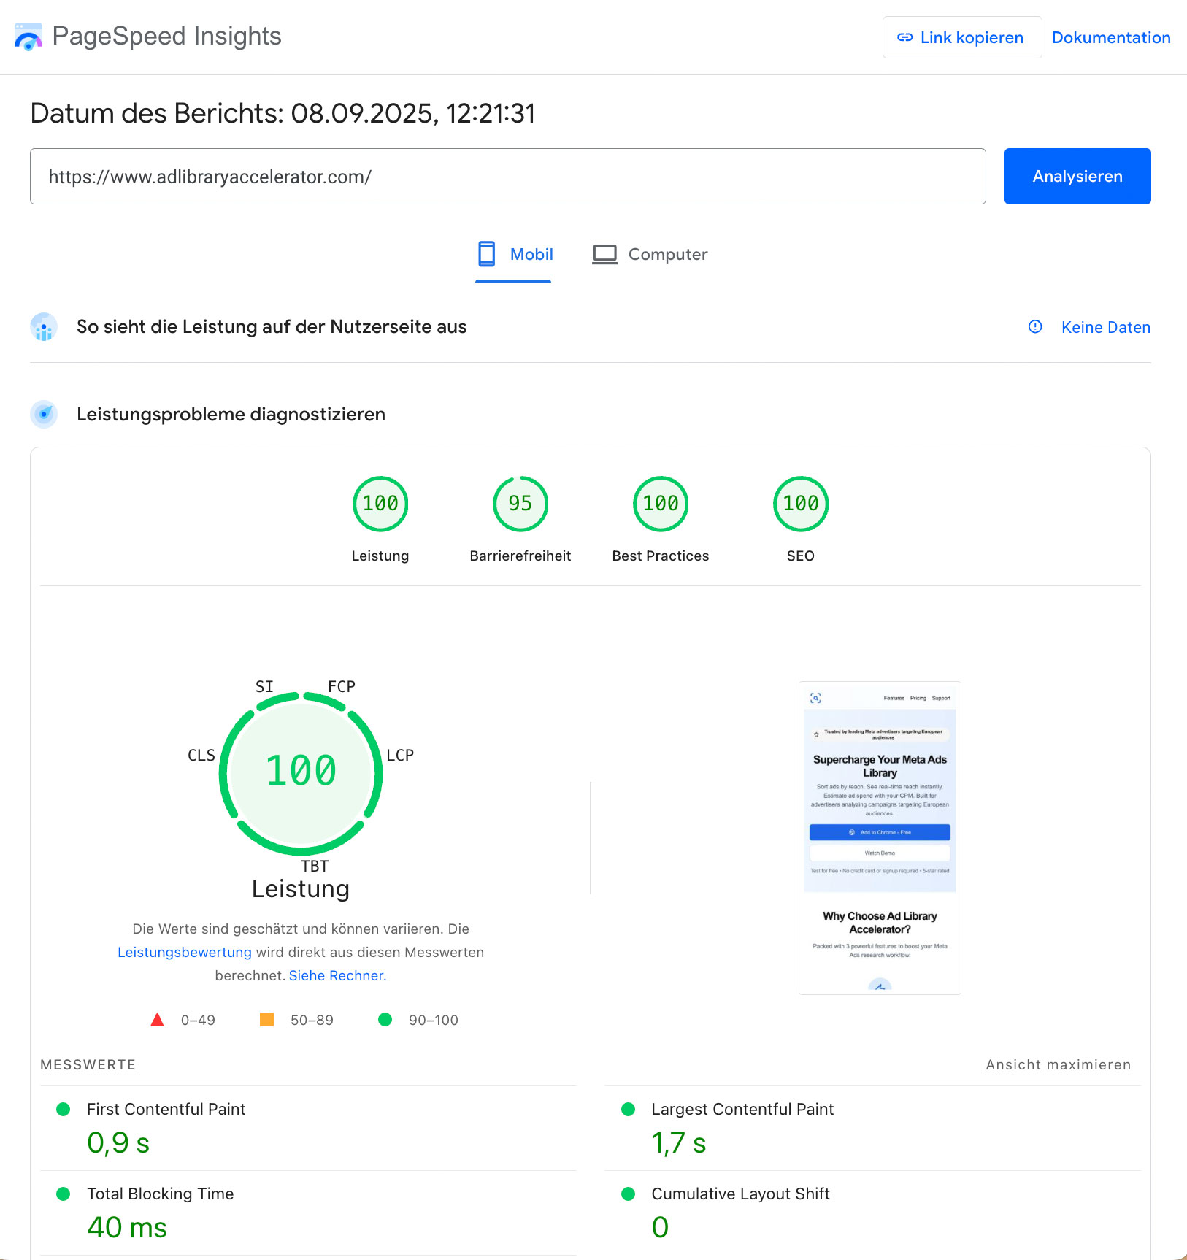The image size is (1187, 1260).
Task: Click the CLS label on gauge
Action: (x=201, y=755)
